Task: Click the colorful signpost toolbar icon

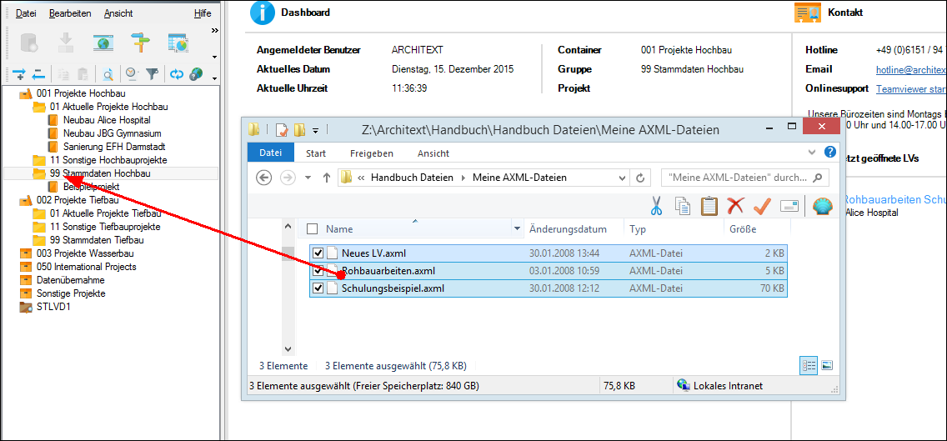Action: 141,43
